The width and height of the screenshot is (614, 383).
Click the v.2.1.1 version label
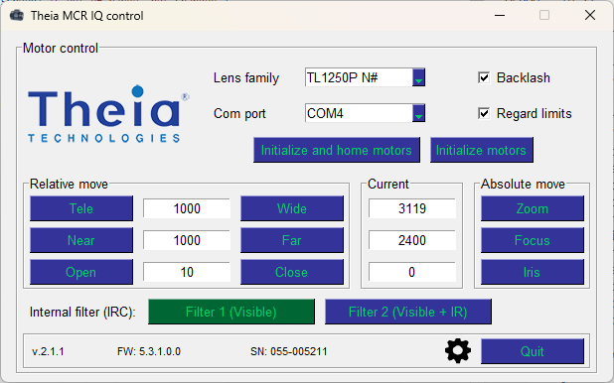48,351
